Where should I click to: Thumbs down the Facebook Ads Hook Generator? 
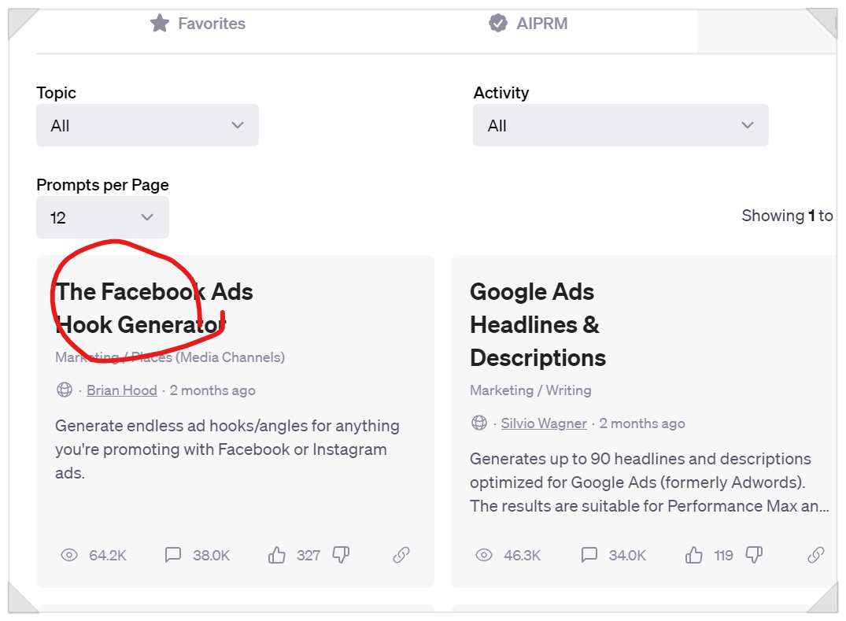(341, 555)
